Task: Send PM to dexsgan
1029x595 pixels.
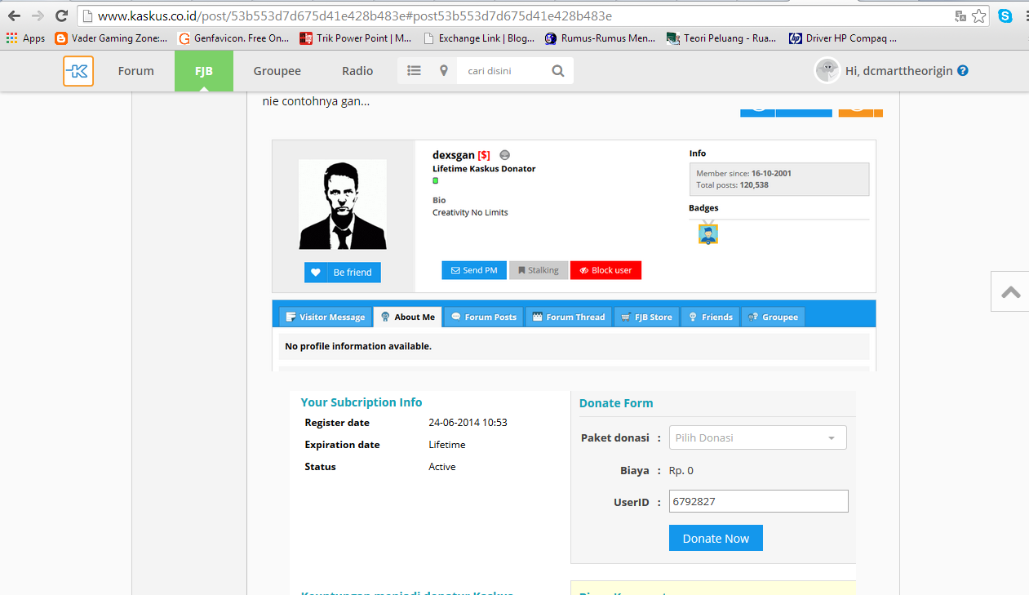Action: (474, 270)
